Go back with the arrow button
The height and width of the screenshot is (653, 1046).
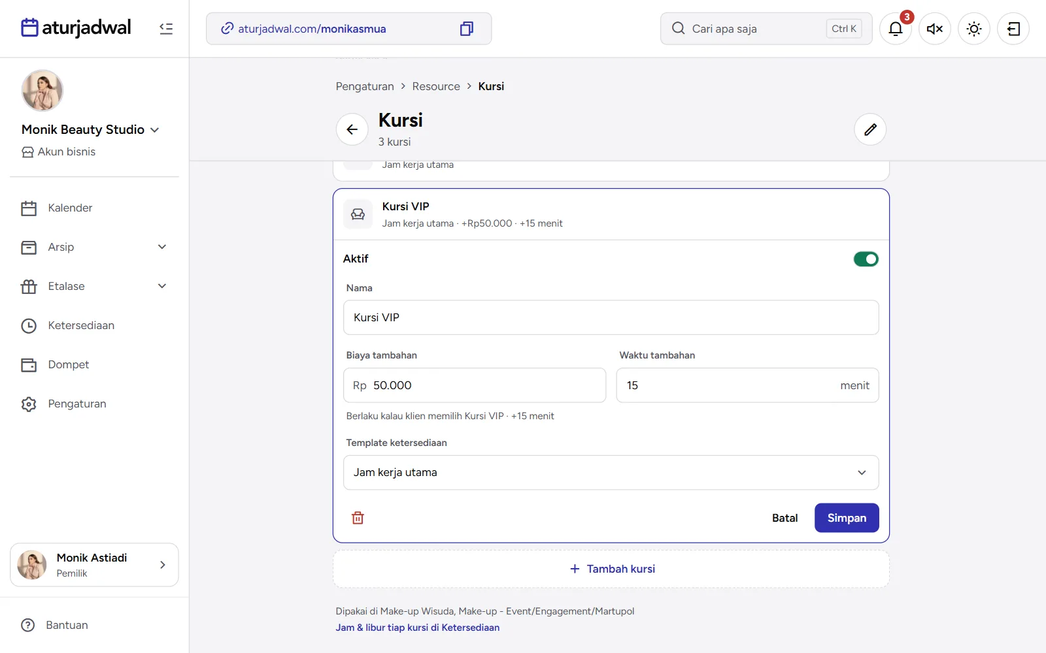352,129
